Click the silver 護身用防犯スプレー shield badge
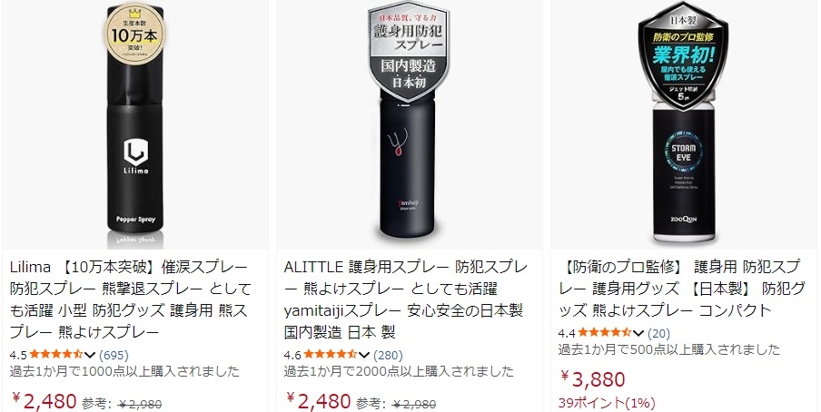 pos(409,52)
